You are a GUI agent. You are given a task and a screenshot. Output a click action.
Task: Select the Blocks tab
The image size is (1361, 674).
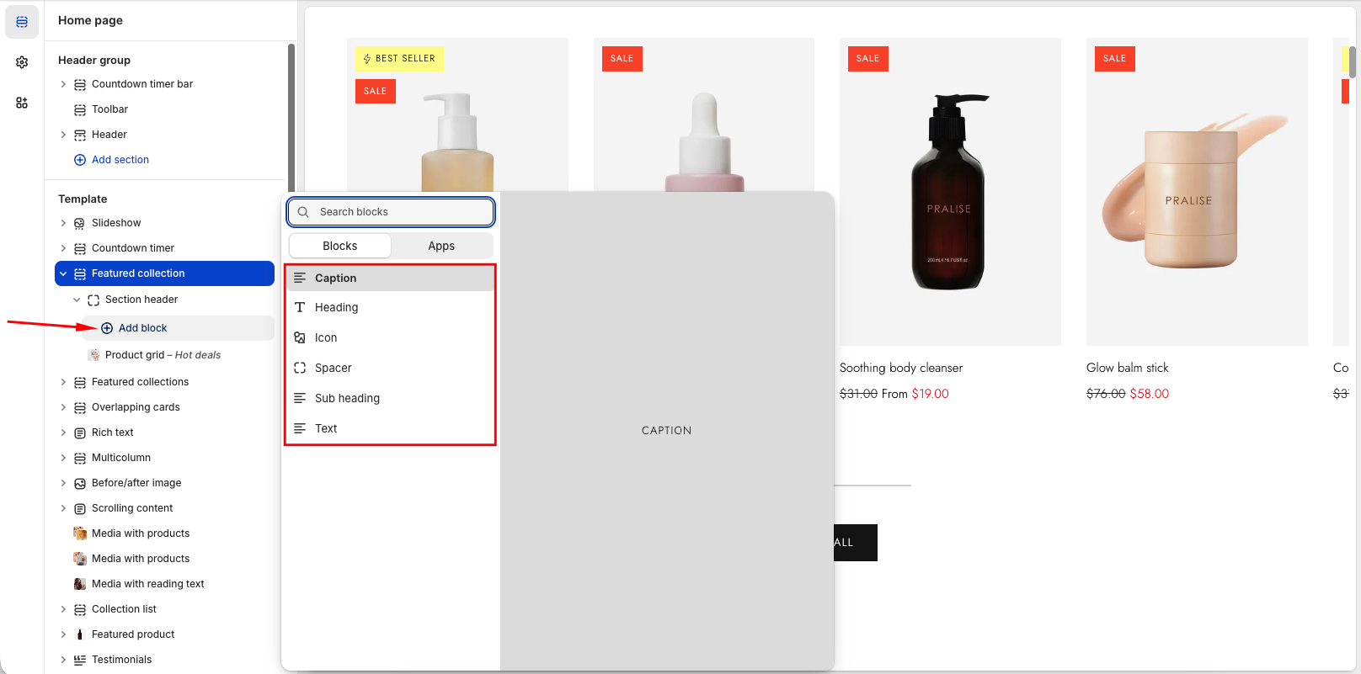click(340, 246)
